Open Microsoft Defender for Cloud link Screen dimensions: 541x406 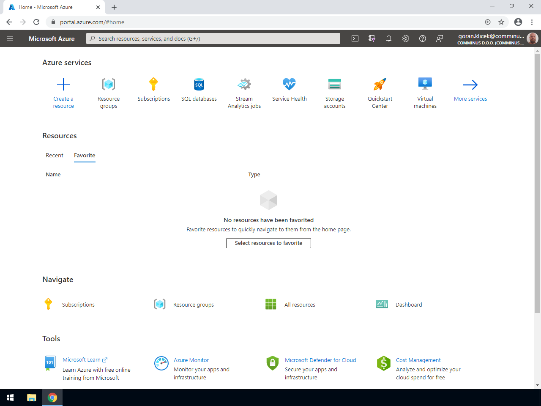[320, 360]
